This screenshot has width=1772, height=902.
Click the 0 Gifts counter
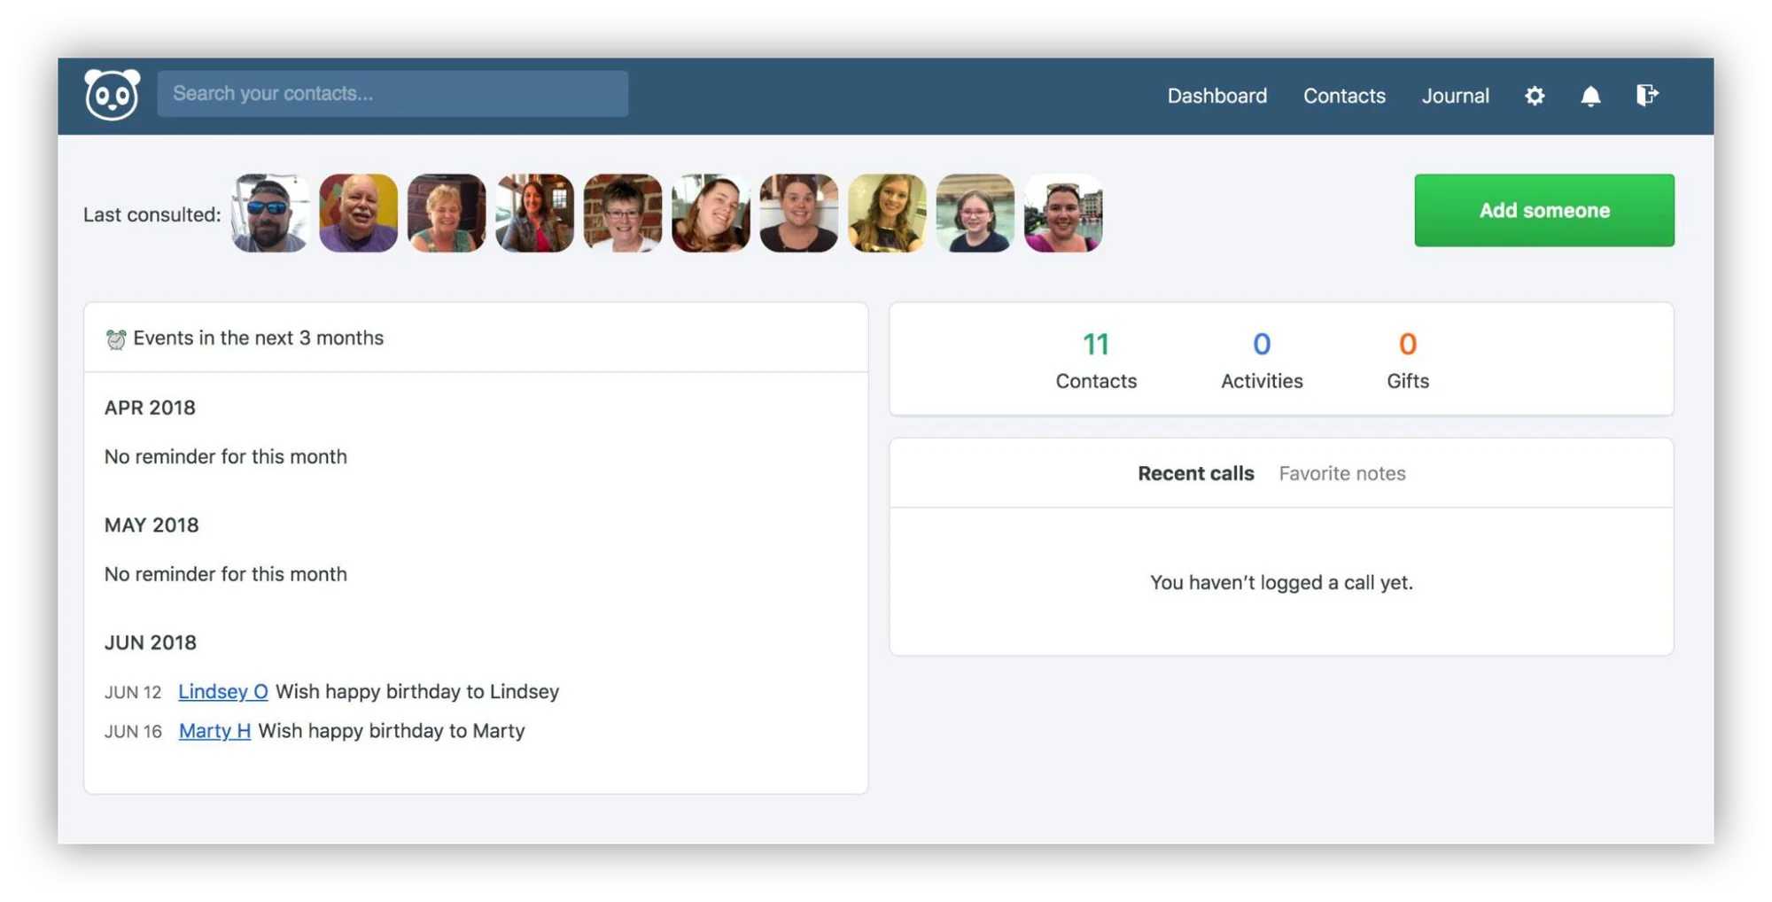point(1408,361)
